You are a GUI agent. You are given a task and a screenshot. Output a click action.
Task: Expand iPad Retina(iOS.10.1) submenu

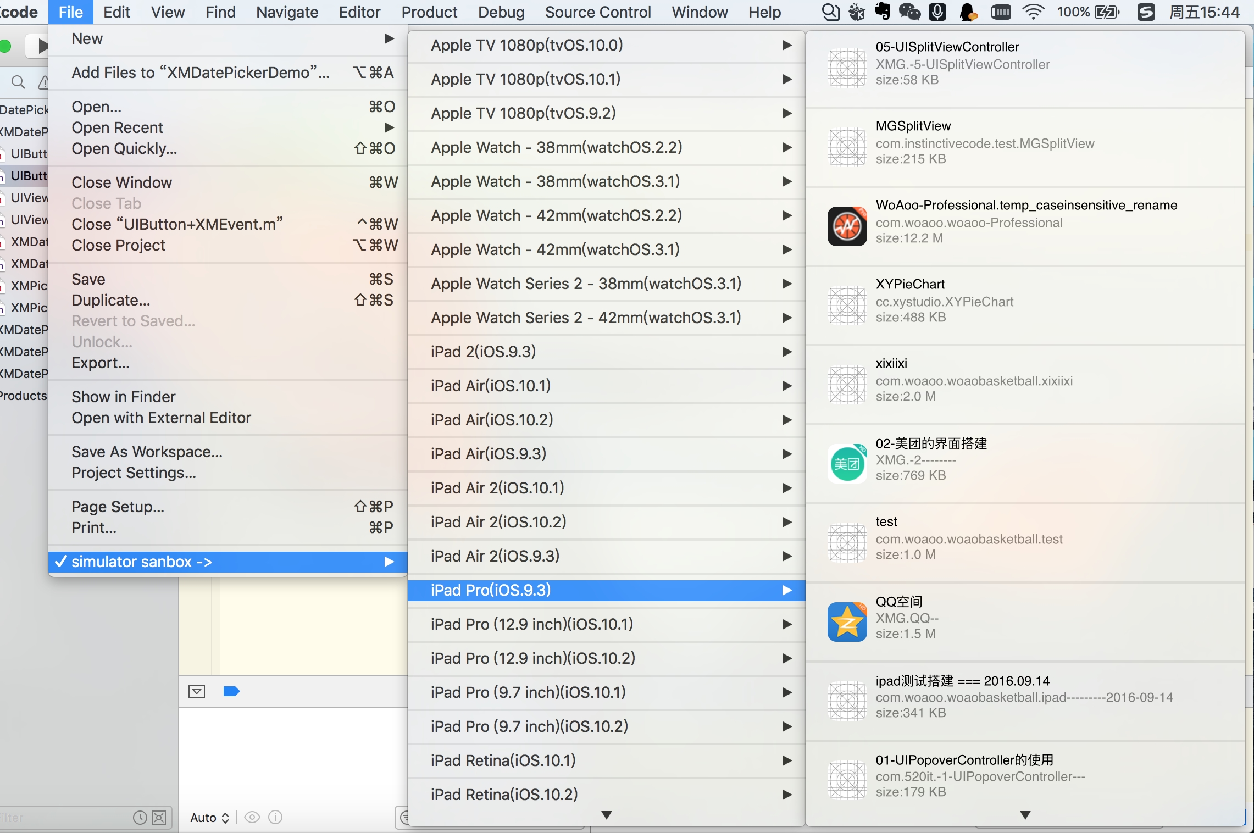pyautogui.click(x=606, y=760)
